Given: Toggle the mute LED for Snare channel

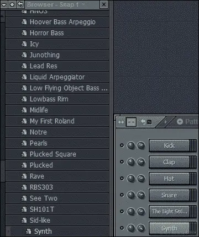Looking at the screenshot, I should coord(122,195).
